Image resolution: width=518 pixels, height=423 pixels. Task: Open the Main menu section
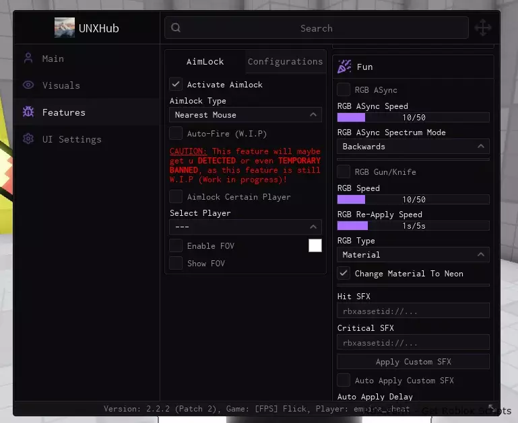87,59
